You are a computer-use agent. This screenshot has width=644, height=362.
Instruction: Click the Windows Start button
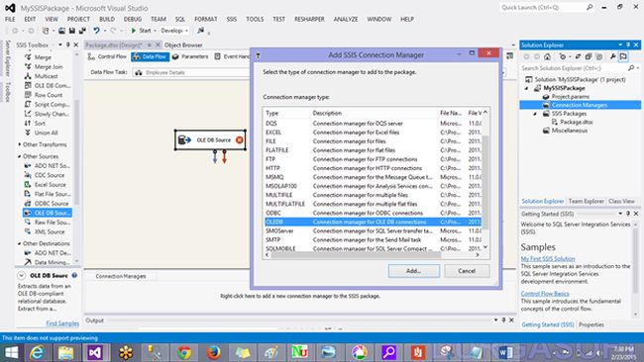(x=11, y=352)
